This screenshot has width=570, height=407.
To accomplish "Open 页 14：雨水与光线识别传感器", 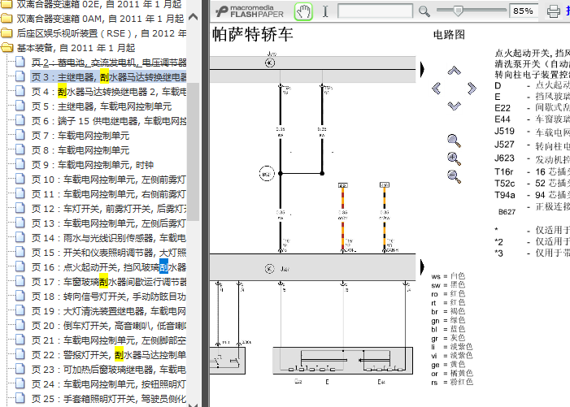I will pyautogui.click(x=109, y=238).
